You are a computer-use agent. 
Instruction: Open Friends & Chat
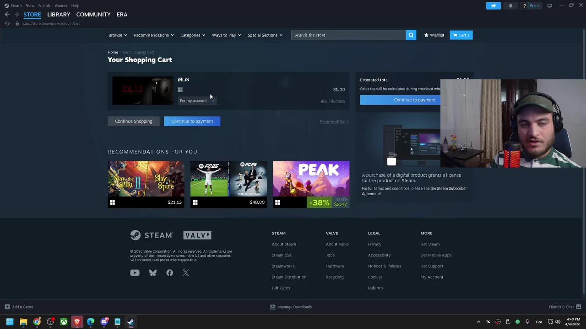point(565,307)
